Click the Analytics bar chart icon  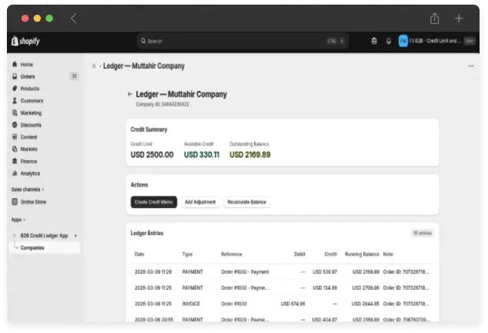click(15, 173)
